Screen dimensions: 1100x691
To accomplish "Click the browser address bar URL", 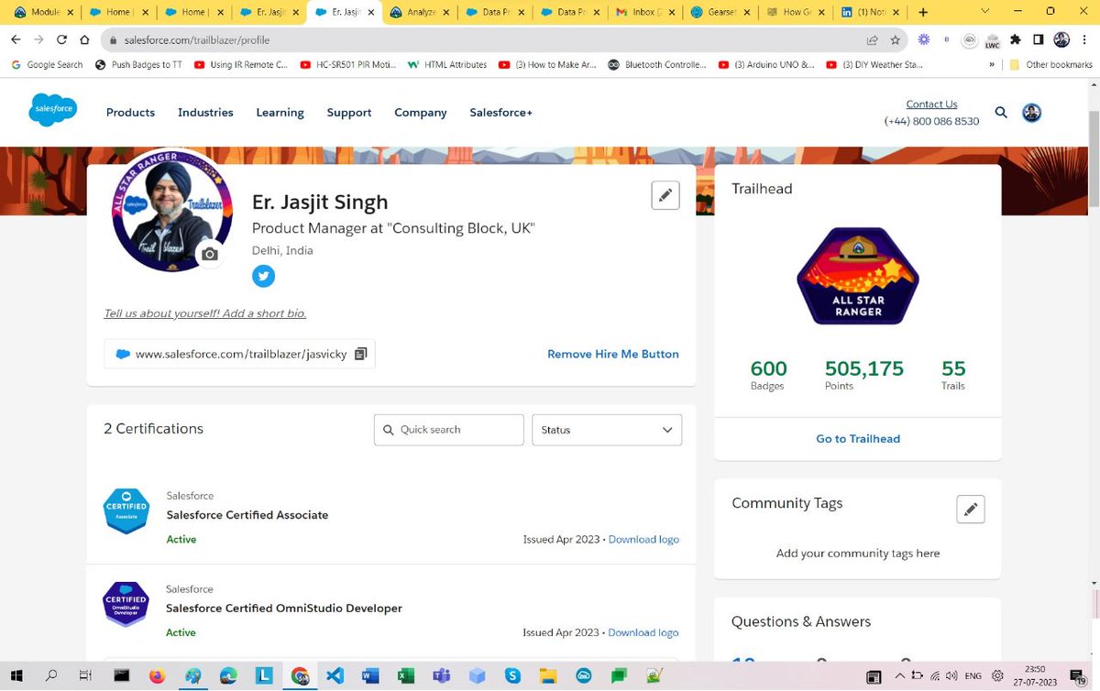I will pos(197,40).
